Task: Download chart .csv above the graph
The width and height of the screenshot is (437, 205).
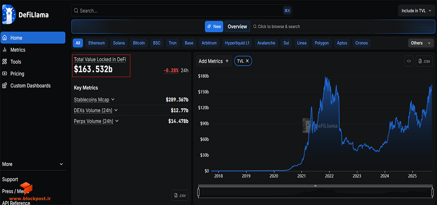Action: click(x=424, y=61)
